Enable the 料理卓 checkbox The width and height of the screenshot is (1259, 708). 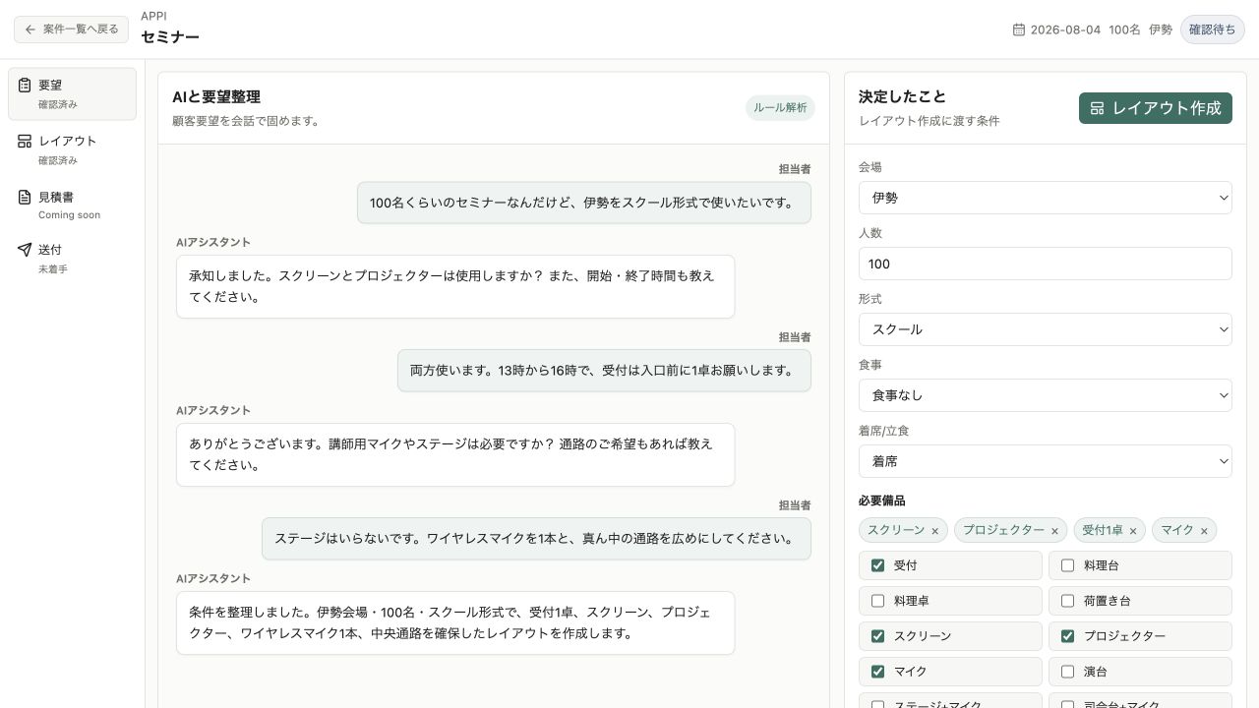pos(878,601)
